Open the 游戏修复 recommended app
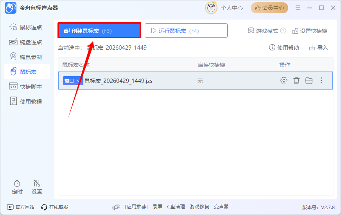The height and width of the screenshot is (215, 341). (x=199, y=207)
